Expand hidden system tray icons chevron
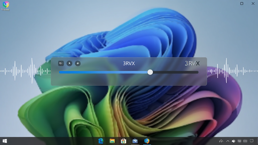Screen dimensions: 258x145 point(228,141)
